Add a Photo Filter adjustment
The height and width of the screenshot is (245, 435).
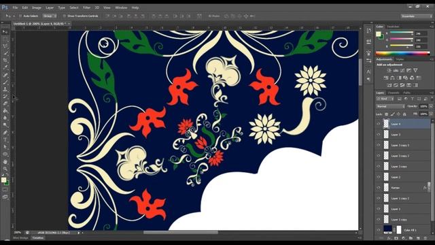(x=406, y=78)
